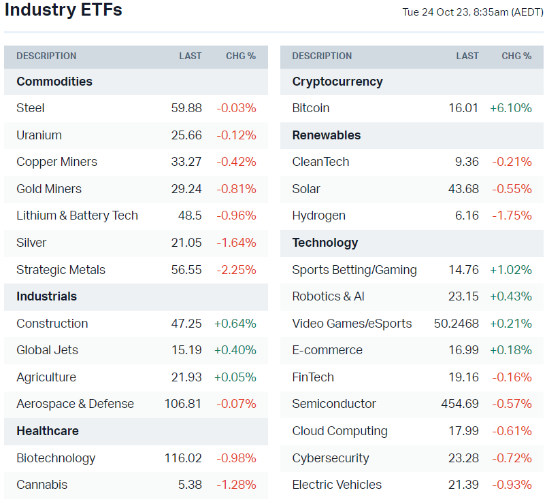The height and width of the screenshot is (499, 547).
Task: Select the Copper Miners ETF
Action: (56, 162)
